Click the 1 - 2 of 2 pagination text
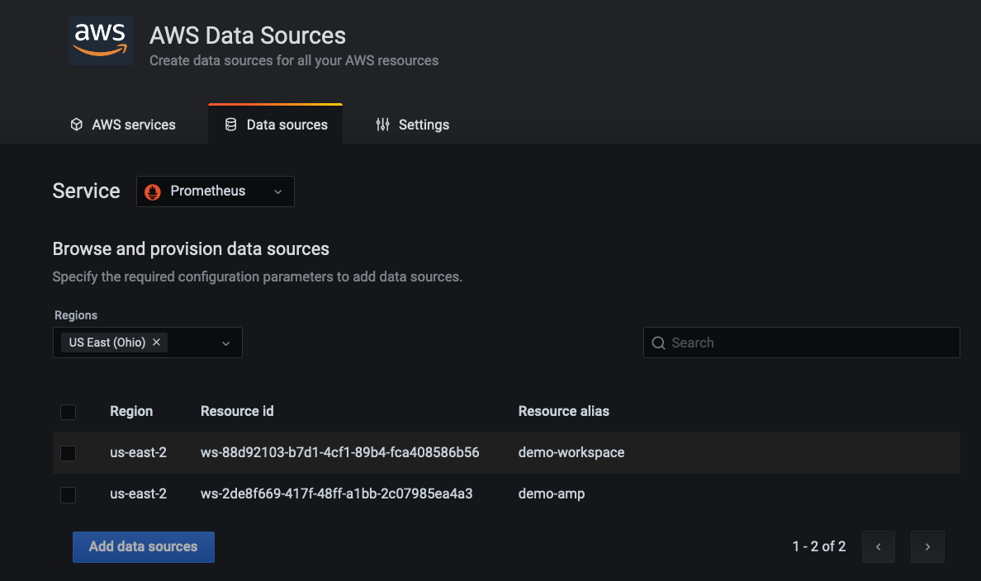Image resolution: width=981 pixels, height=581 pixels. pos(819,546)
